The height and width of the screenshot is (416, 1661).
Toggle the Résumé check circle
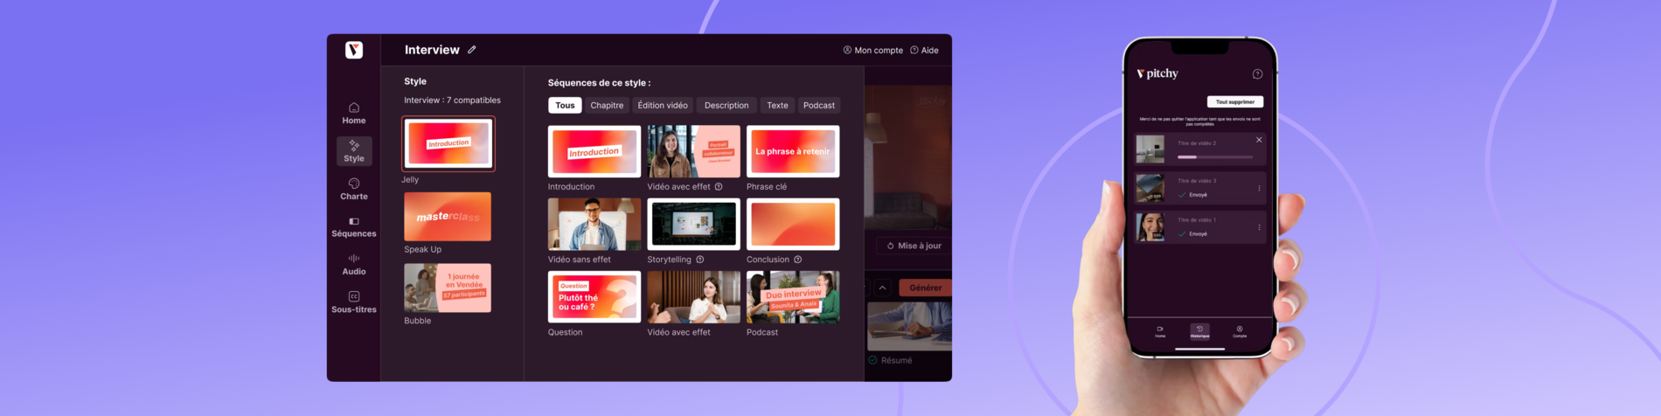click(872, 360)
